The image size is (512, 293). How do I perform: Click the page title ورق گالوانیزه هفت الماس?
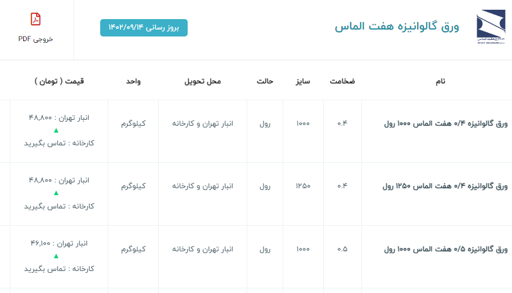point(397,27)
